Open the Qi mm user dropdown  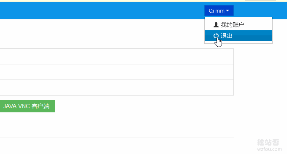(219, 11)
